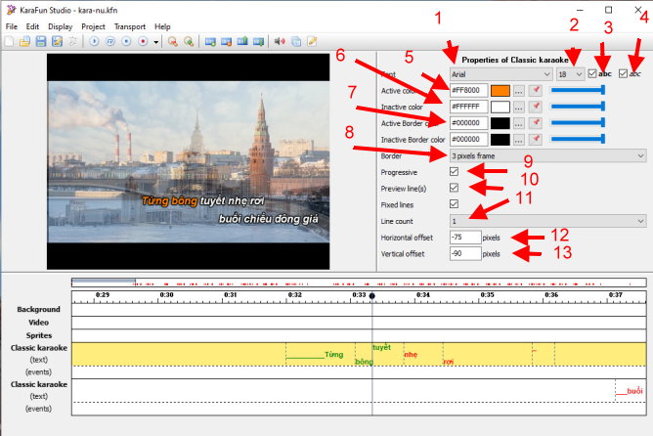The image size is (653, 436).
Task: Pick Active color with its eyedropper pin icon
Action: 536,90
